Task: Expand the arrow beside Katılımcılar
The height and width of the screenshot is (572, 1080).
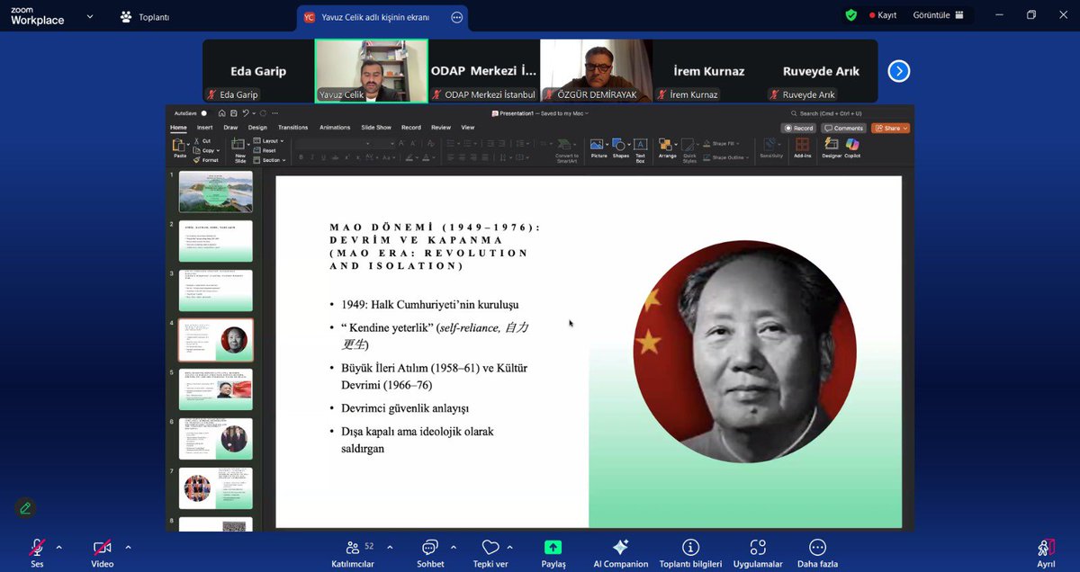Action: click(391, 547)
